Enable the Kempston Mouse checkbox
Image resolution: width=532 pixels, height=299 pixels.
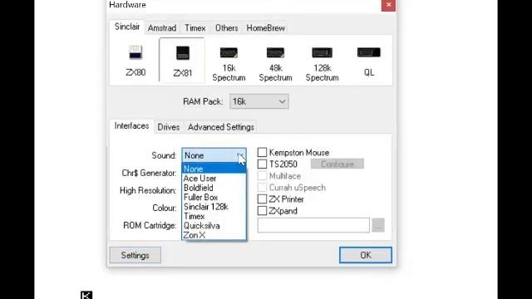[262, 153]
